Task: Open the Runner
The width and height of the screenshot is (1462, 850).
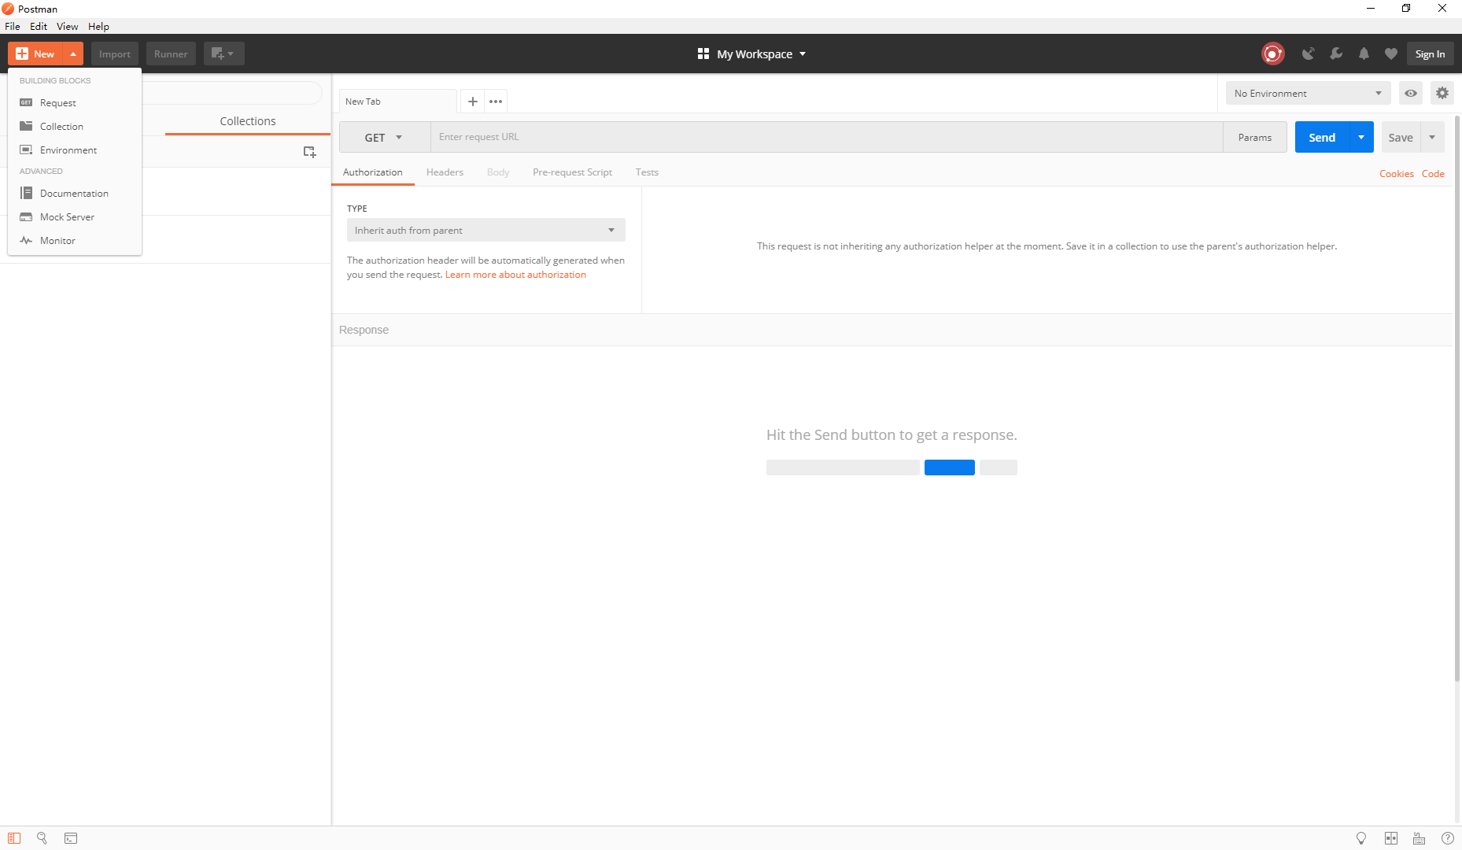Action: pyautogui.click(x=171, y=54)
